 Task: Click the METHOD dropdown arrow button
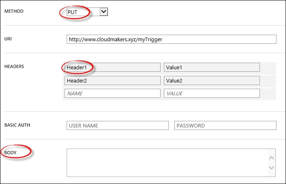[104, 12]
